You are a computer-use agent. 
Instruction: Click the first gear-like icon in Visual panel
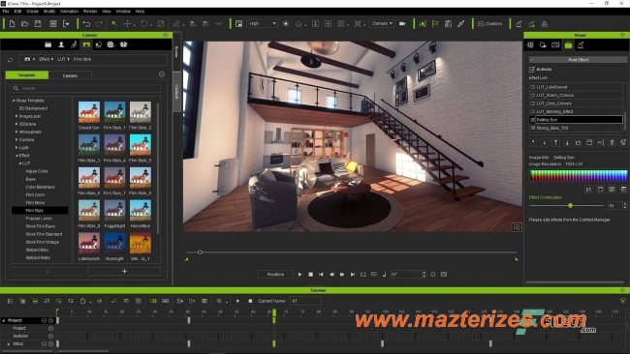click(530, 45)
